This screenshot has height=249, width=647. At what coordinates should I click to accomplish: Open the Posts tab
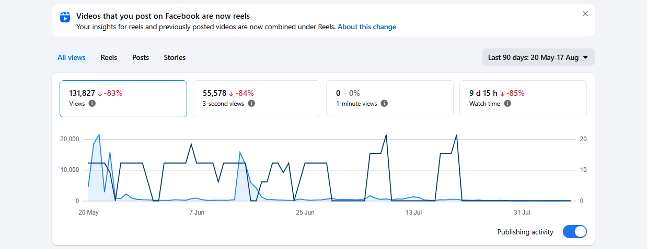click(141, 57)
